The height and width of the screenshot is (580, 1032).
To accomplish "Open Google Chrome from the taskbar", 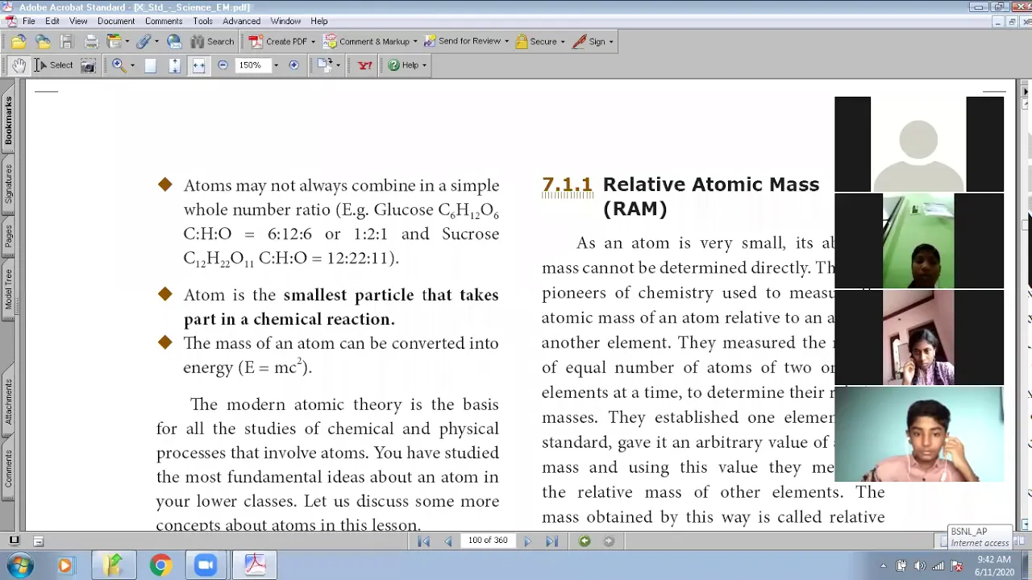I will pos(160,565).
